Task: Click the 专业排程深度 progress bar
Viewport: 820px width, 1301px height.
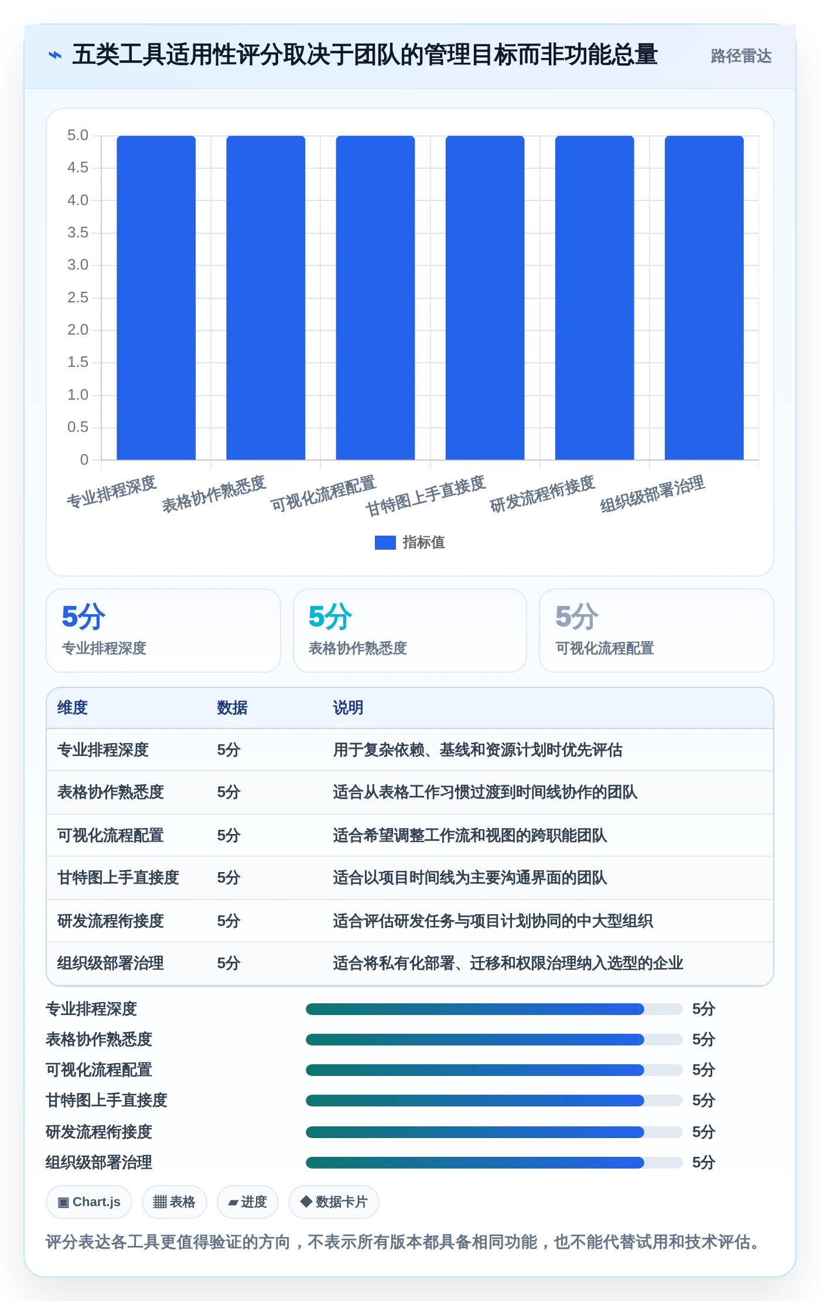Action: (494, 1009)
